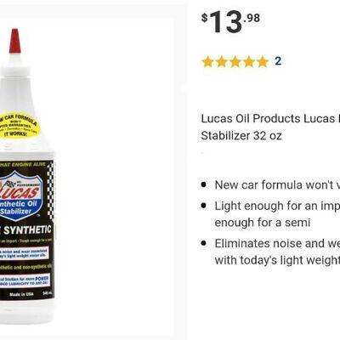Select the "New car formula won't" bullet point
Screen dimensions: 340x340
click(x=270, y=185)
